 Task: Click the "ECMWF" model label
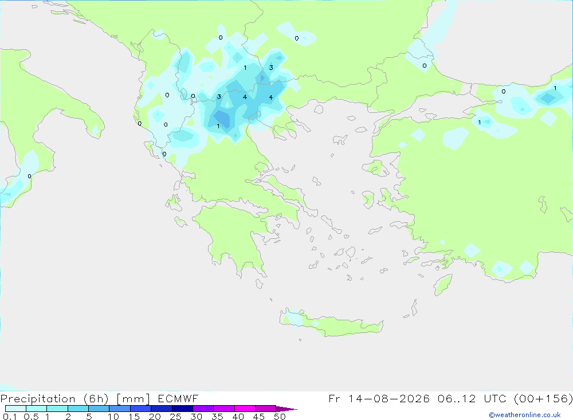pos(178,398)
